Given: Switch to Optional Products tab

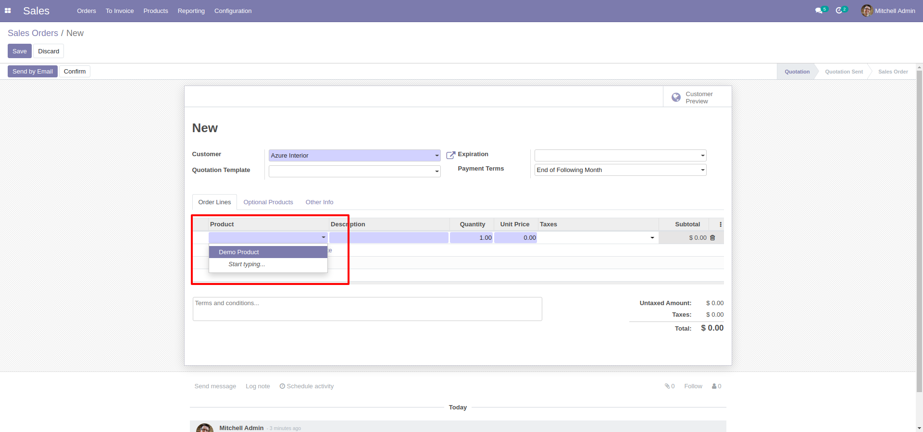Looking at the screenshot, I should coord(268,202).
